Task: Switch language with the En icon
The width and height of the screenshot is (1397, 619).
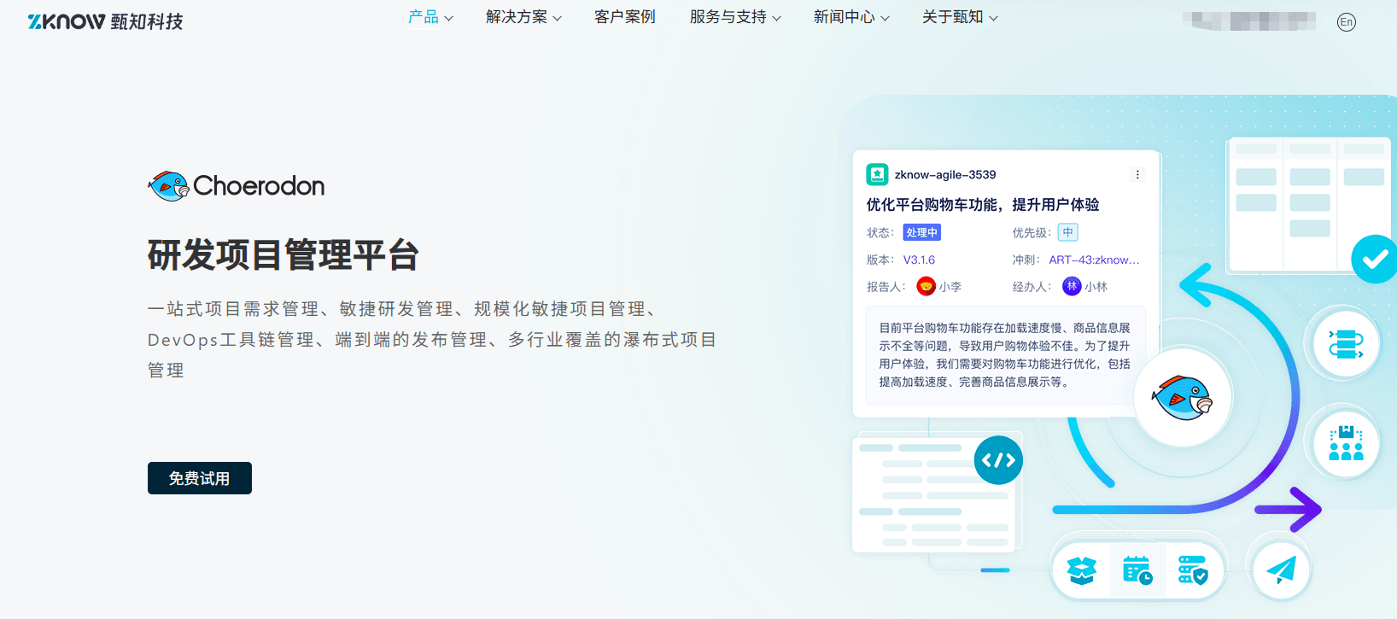Action: pos(1347,22)
